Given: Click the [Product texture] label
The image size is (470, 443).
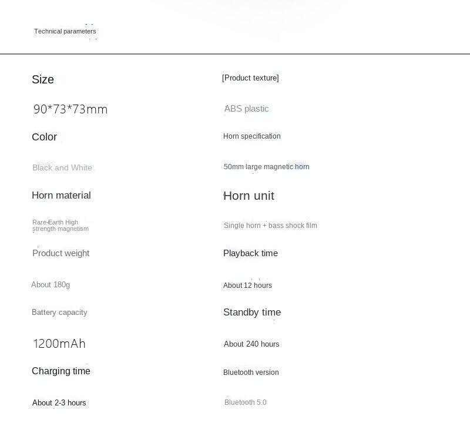Looking at the screenshot, I should pyautogui.click(x=250, y=78).
